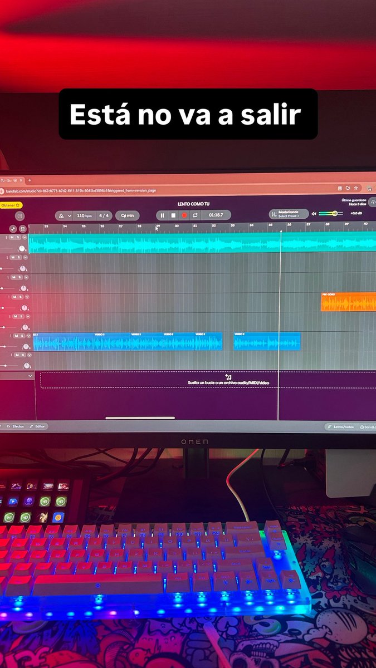Adjust the master volume slider

[331, 213]
